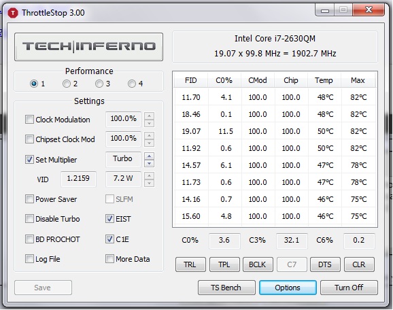
Task: Toggle the BD PROCHOT checkbox
Action: coord(29,239)
